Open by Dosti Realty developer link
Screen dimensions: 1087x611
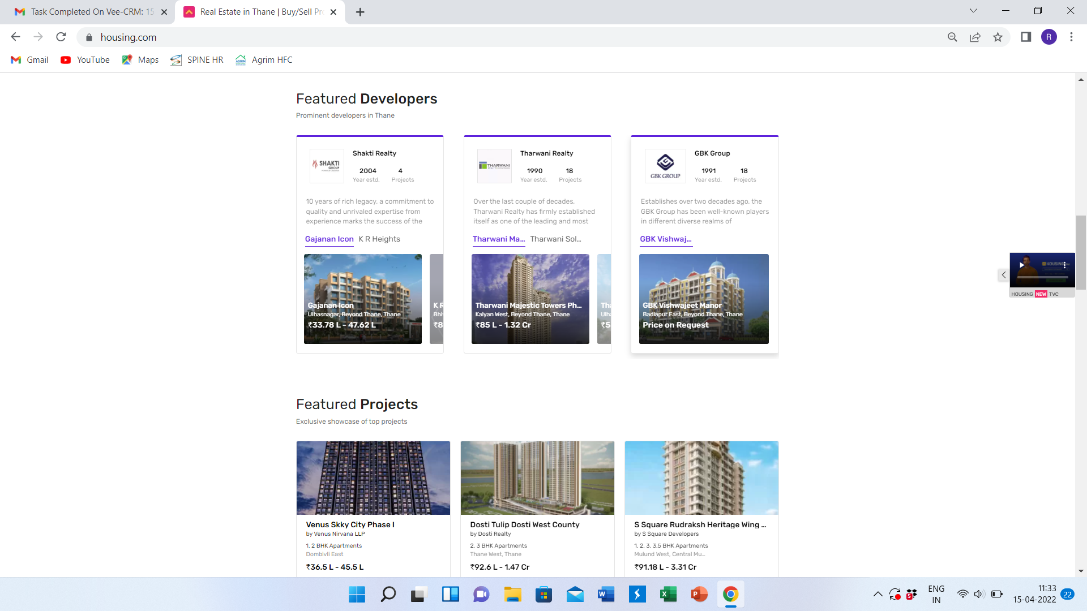click(490, 534)
